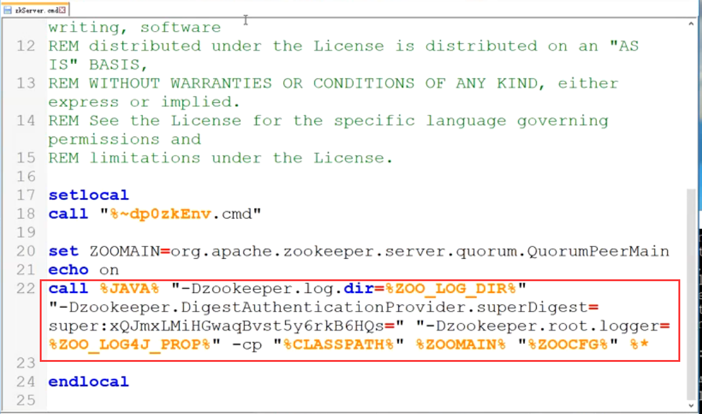The height and width of the screenshot is (414, 702).
Task: Select line number 14 in the margin
Action: [x=25, y=120]
